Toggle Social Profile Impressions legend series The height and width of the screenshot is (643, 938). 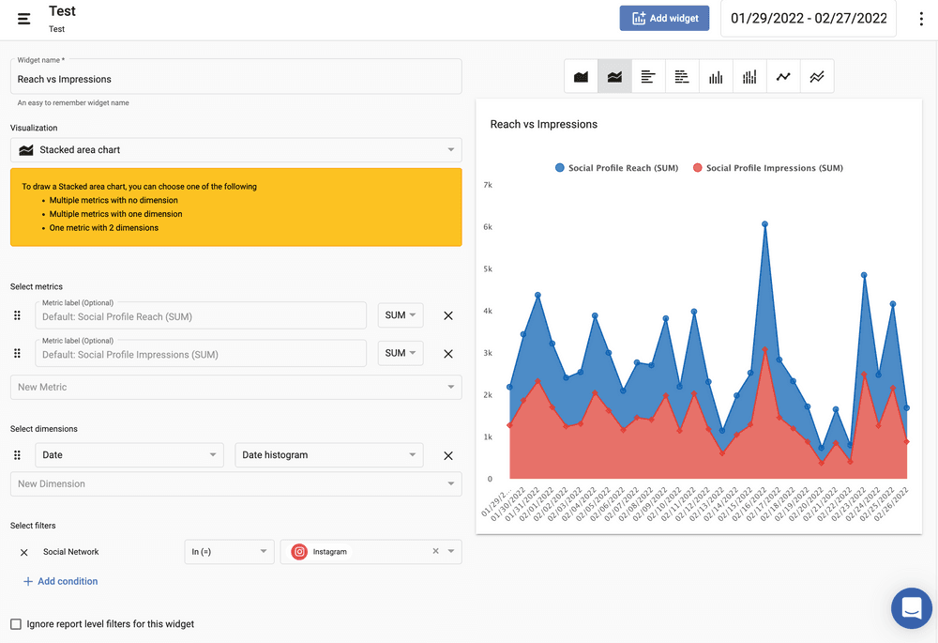pos(767,168)
